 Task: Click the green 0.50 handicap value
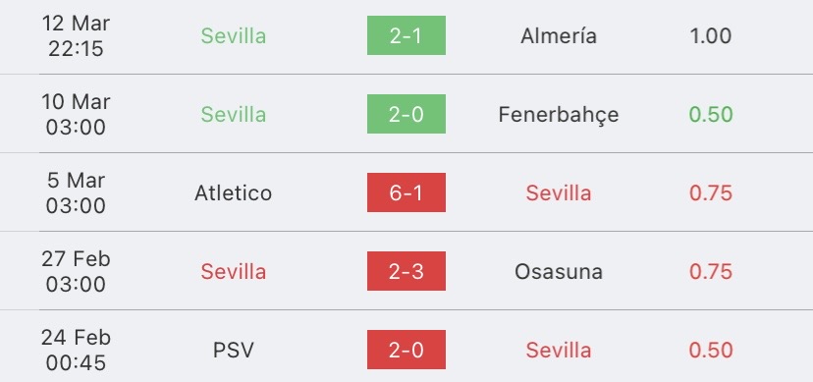(x=710, y=115)
